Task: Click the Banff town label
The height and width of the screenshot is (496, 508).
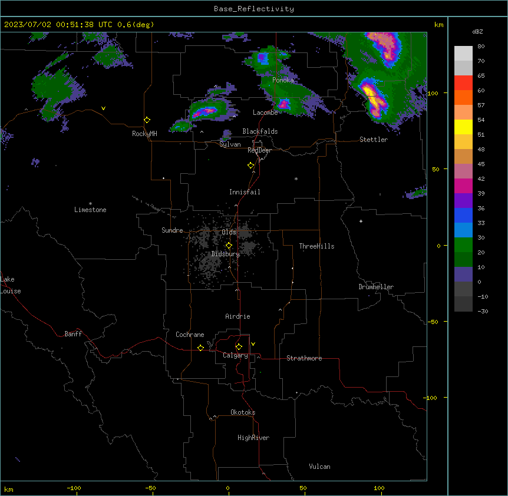Action: pyautogui.click(x=73, y=334)
